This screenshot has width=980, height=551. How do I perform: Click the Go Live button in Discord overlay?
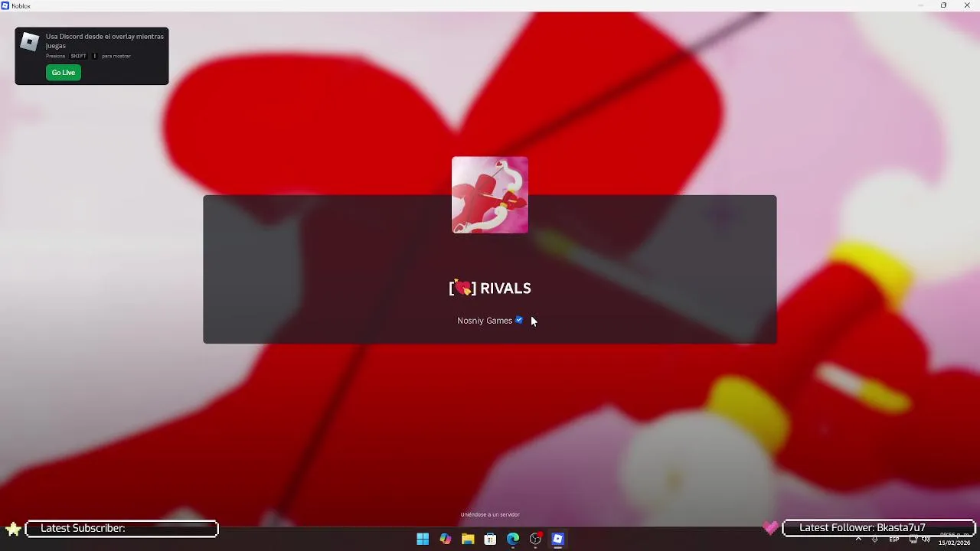click(x=64, y=73)
